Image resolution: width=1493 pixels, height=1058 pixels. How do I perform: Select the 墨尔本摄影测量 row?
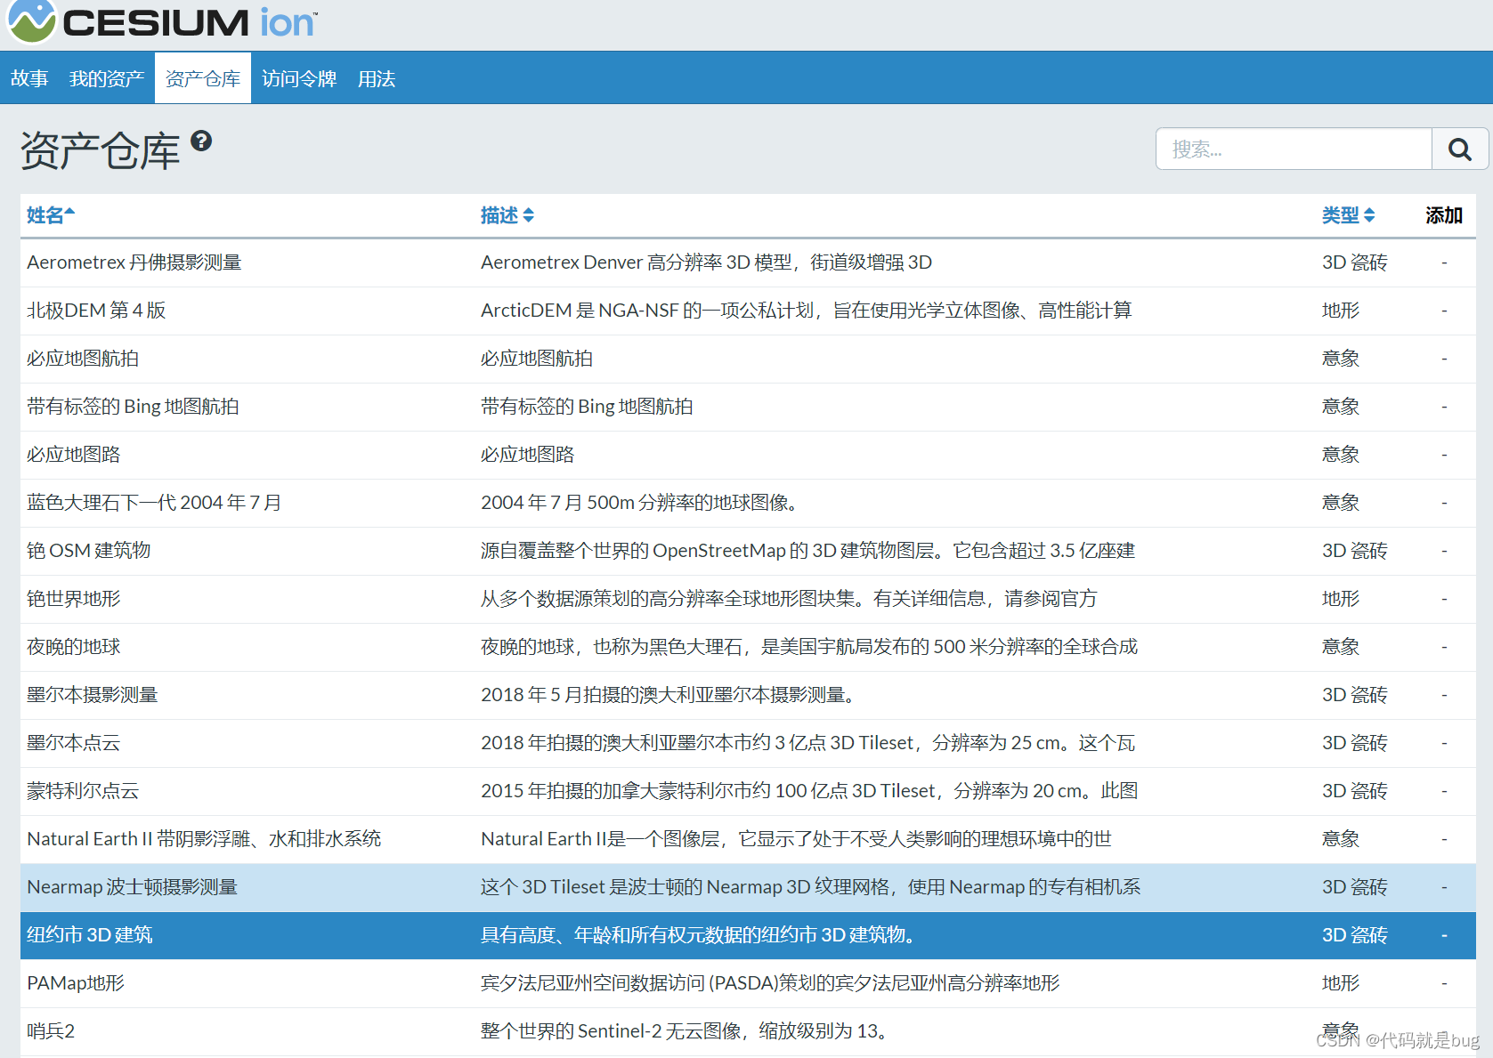point(748,695)
